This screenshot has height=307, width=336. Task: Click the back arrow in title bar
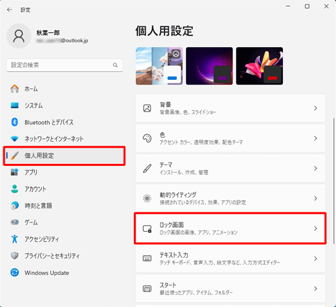(9, 9)
